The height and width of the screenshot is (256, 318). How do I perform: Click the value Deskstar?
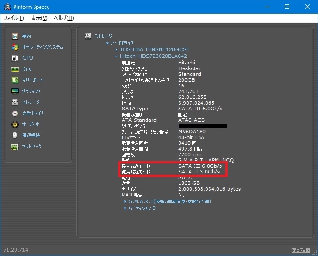point(189,68)
